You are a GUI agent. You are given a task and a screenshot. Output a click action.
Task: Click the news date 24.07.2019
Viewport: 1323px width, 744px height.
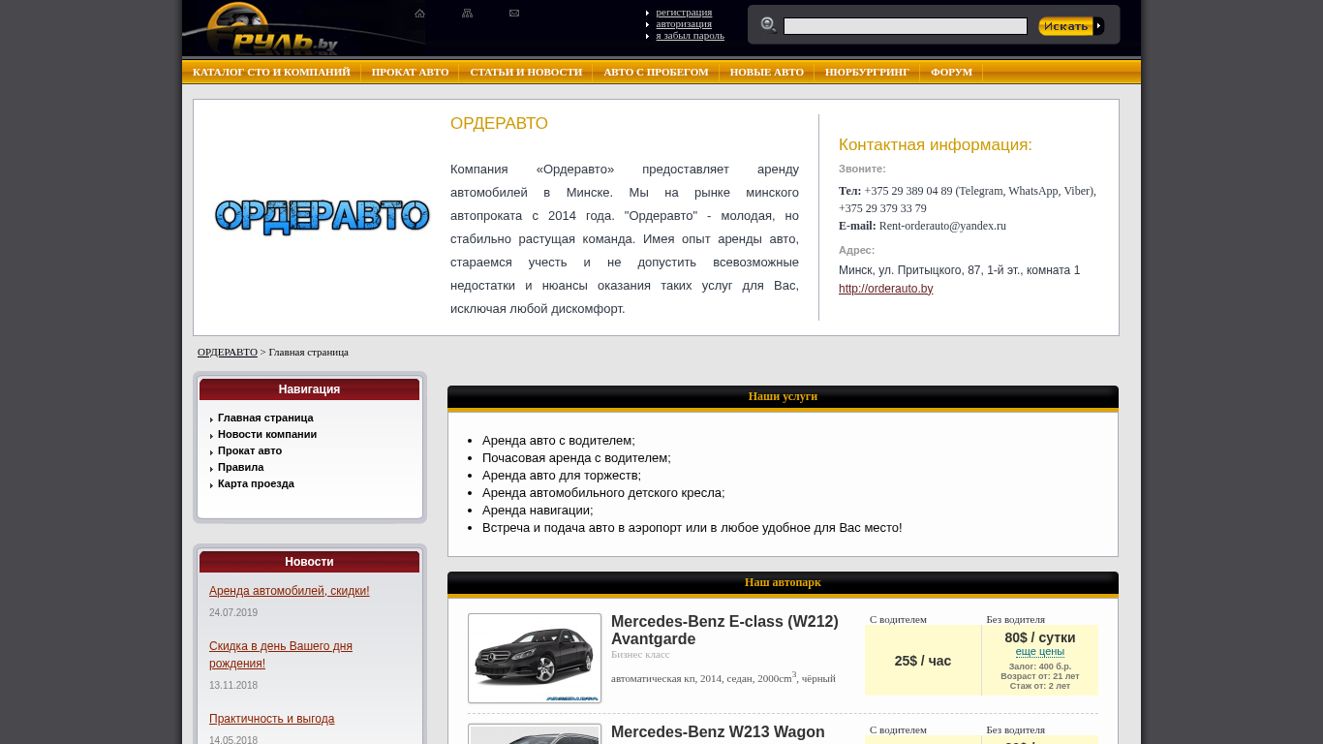233,613
